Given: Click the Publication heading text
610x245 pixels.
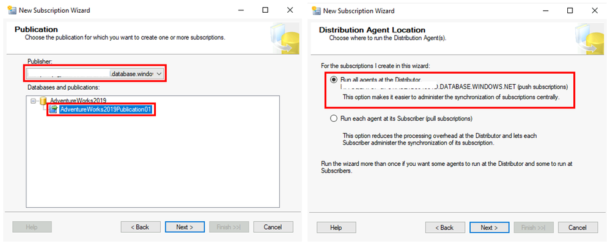Looking at the screenshot, I should [x=36, y=29].
